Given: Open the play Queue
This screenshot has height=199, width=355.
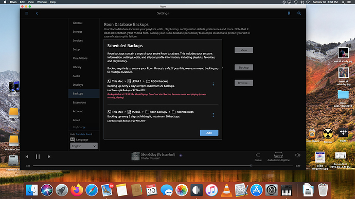Looking at the screenshot, I should [258, 157].
